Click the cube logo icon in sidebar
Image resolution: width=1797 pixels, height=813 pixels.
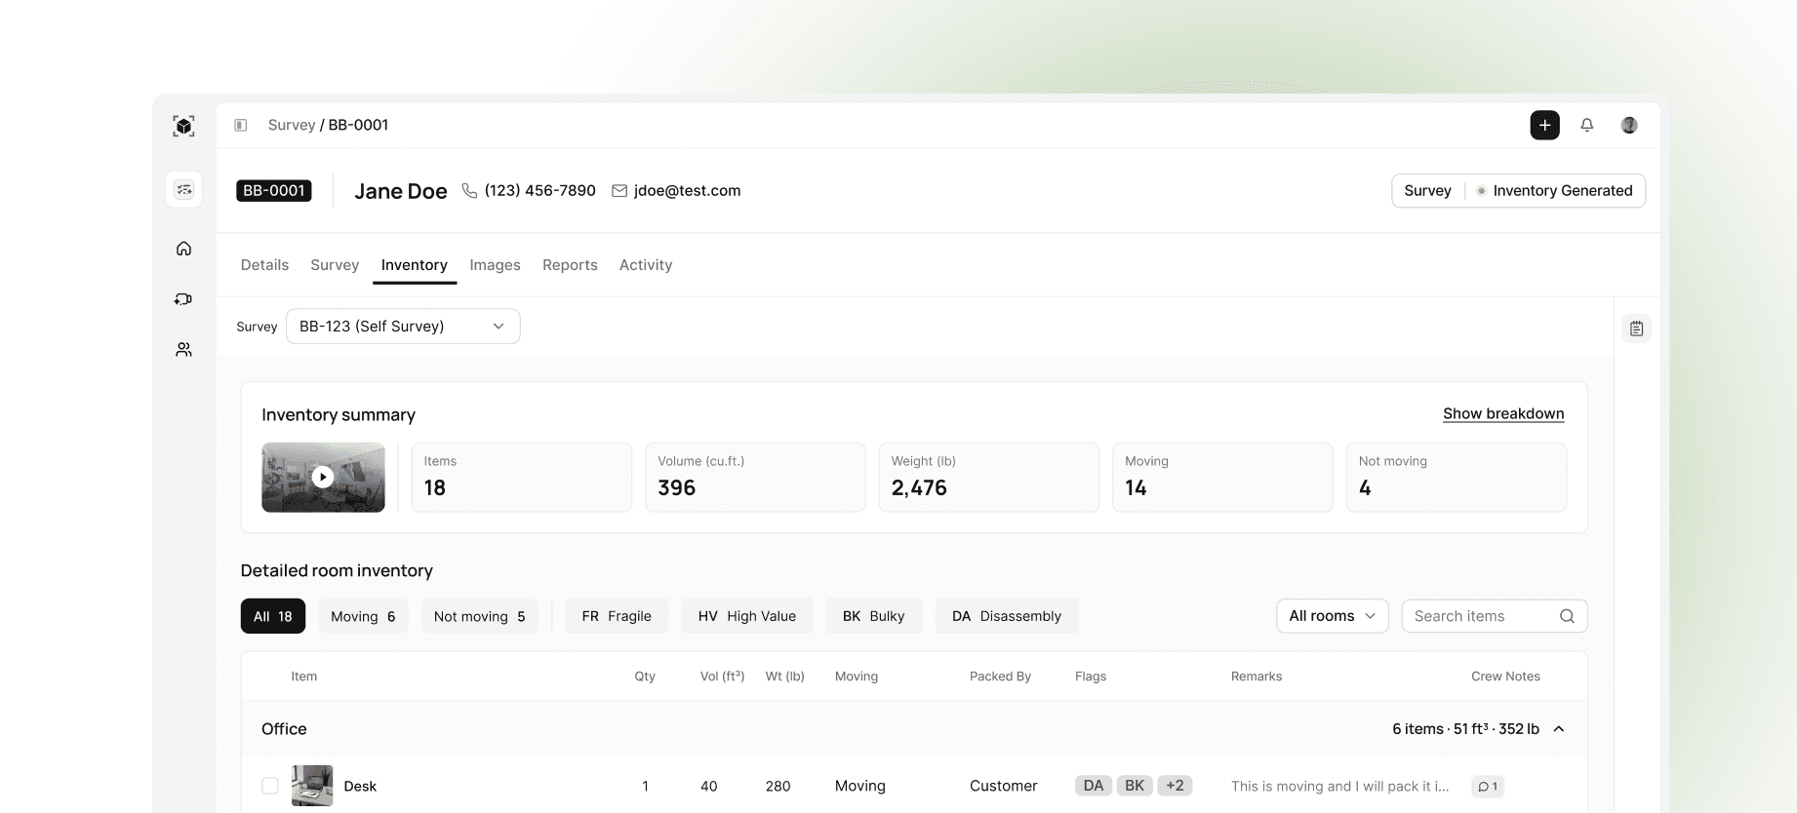click(x=183, y=126)
